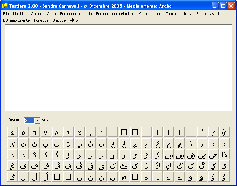Insert the Arabic-Indic digit seven ٧ key
237x186 pixels.
(46, 132)
